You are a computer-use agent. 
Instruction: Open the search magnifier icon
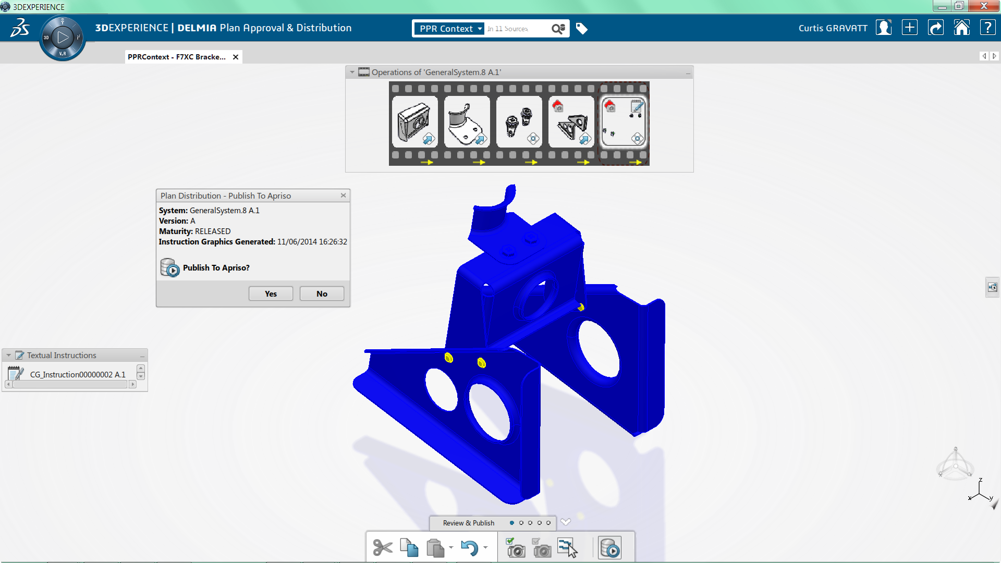click(x=558, y=29)
